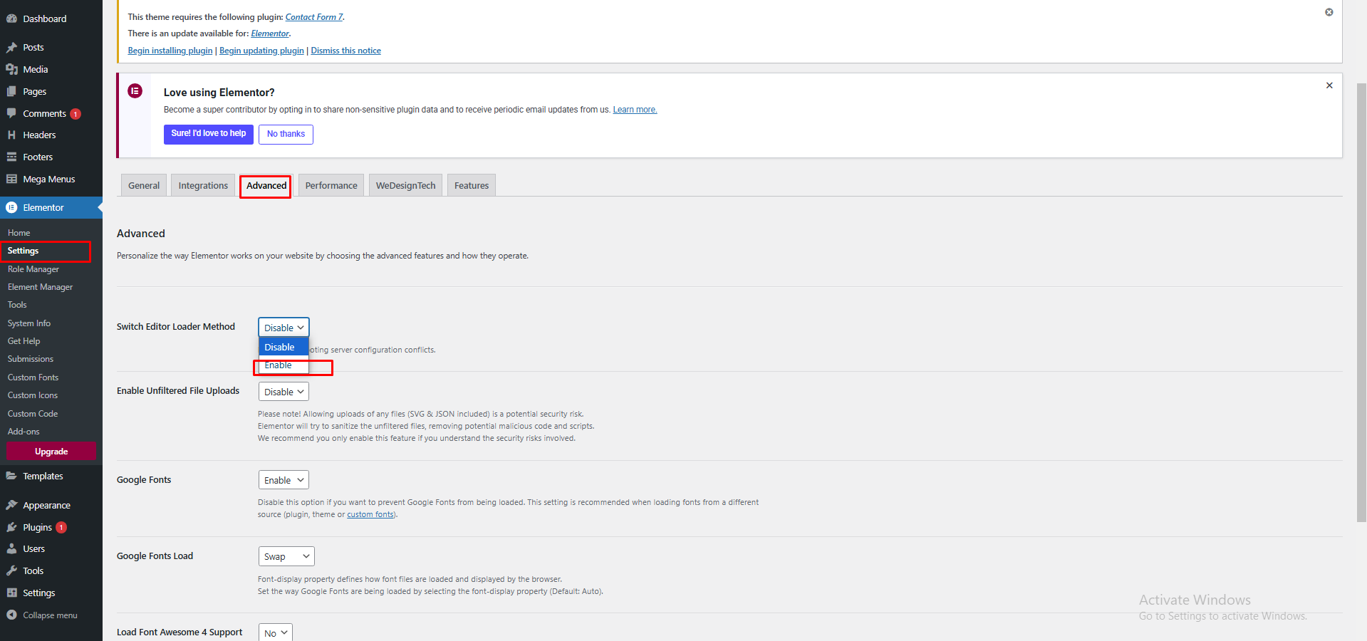
Task: Click the Media icon in sidebar
Action: pos(11,69)
